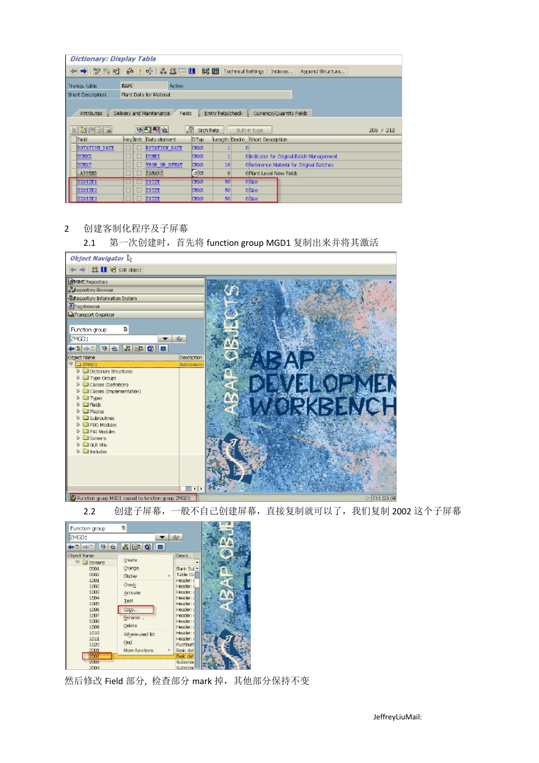Viewport: 539px width, 763px height.
Task: Toggle Key checkbox for ZZSIZE3 row
Action: coord(128,199)
